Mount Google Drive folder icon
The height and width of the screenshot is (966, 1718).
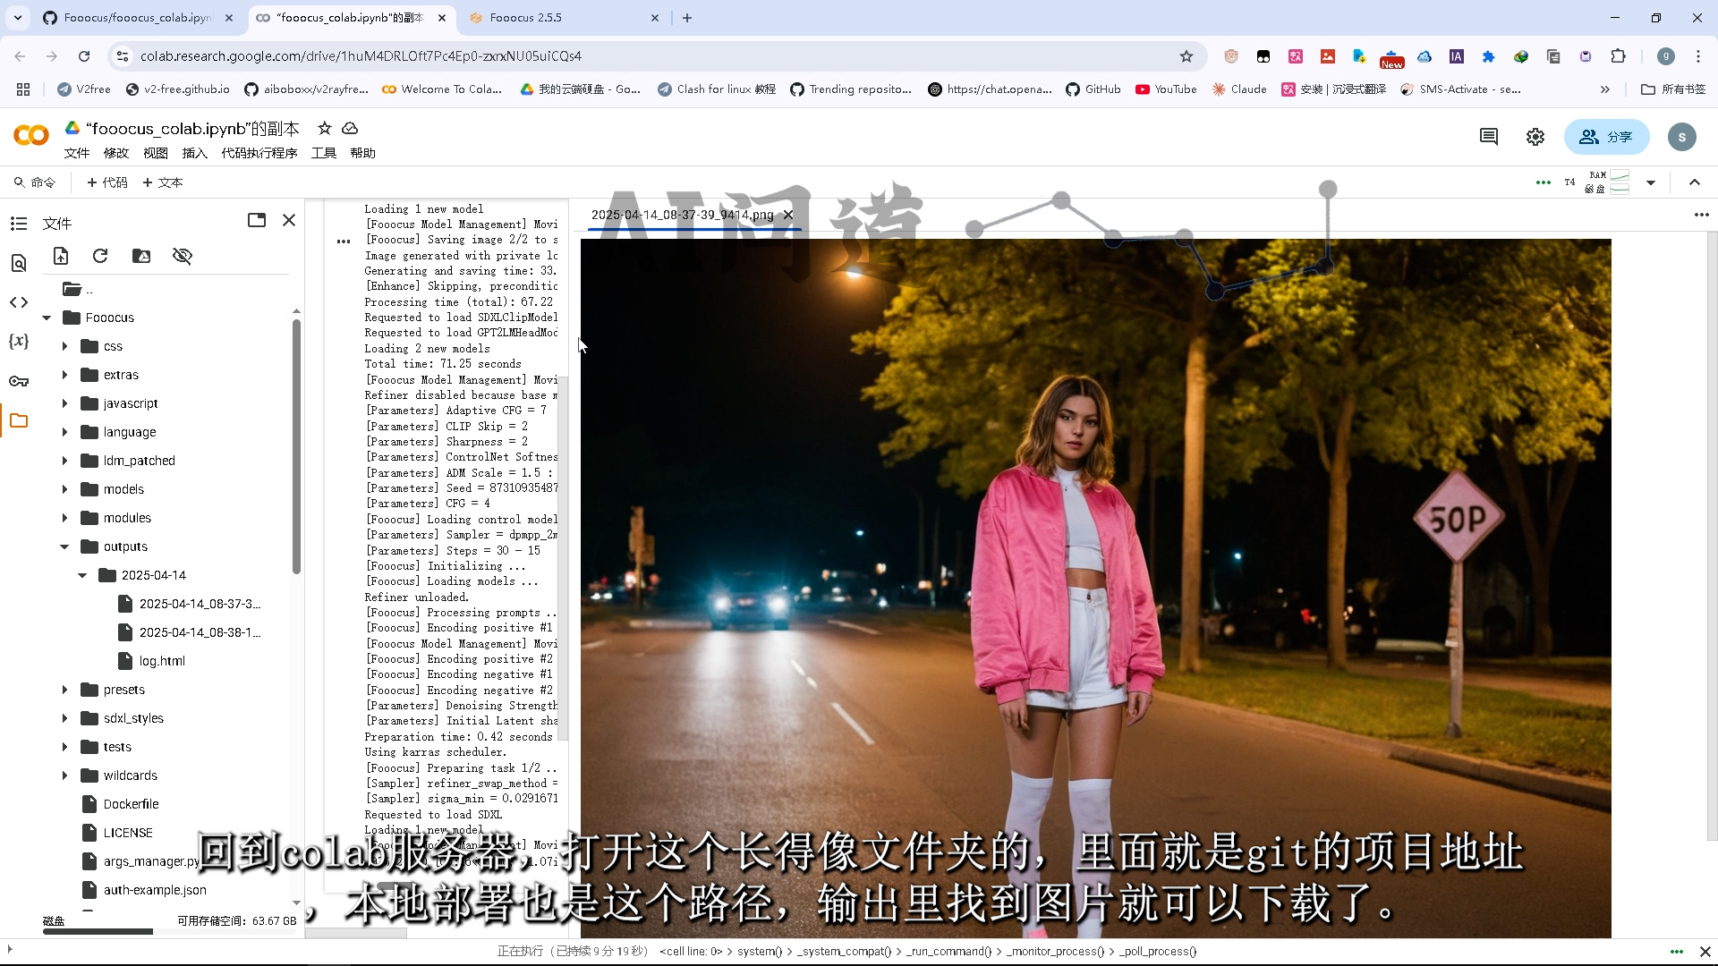pyautogui.click(x=141, y=257)
